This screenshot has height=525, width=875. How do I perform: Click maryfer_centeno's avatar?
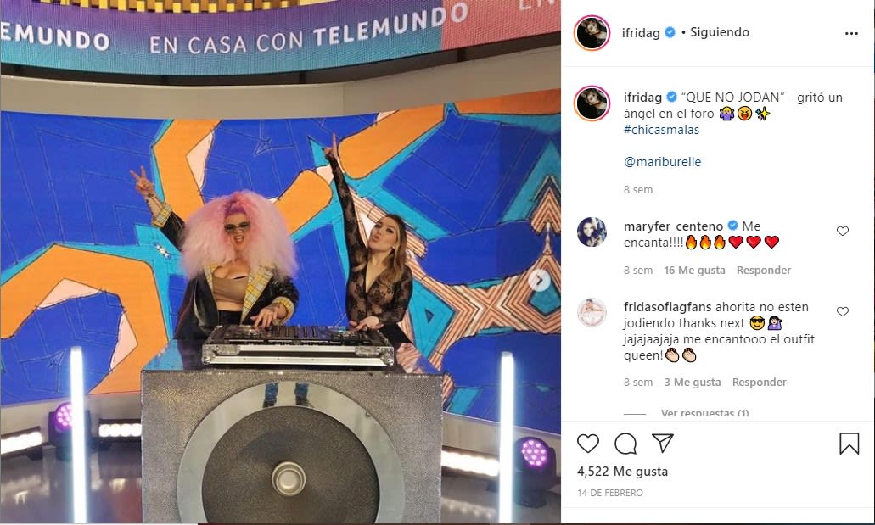point(592,232)
